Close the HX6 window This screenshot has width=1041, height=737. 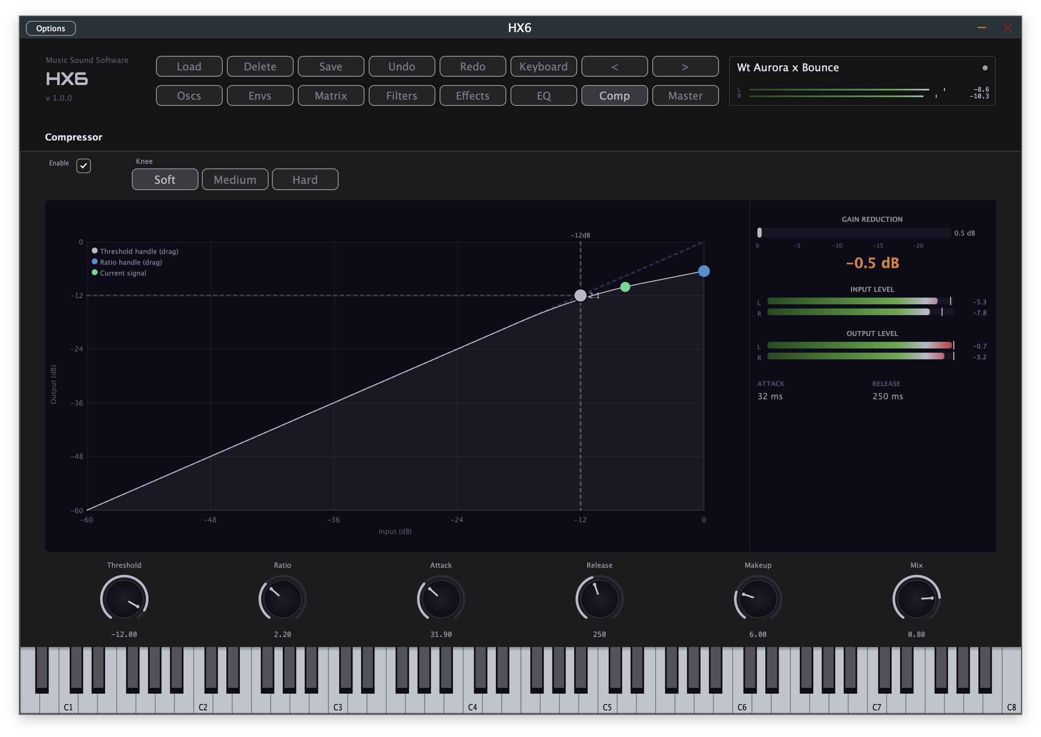point(1006,28)
